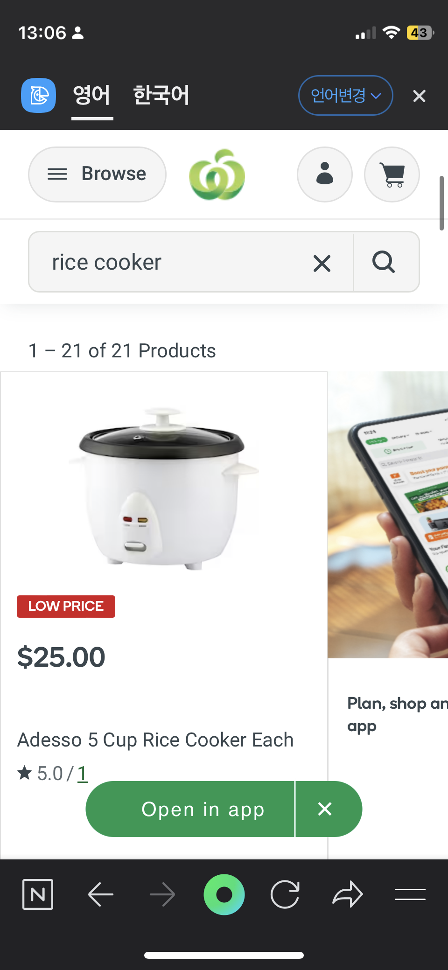The height and width of the screenshot is (970, 448).
Task: Switch to the 영어 language tab
Action: click(x=92, y=95)
